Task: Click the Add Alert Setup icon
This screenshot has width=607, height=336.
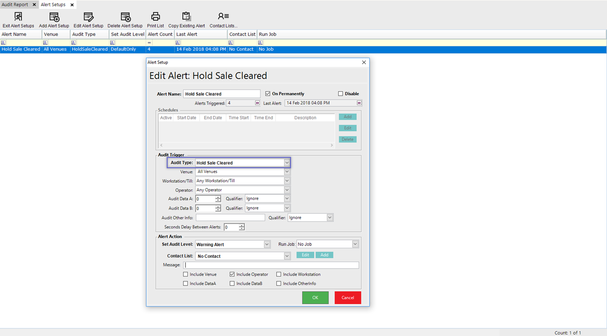Action: 54,17
